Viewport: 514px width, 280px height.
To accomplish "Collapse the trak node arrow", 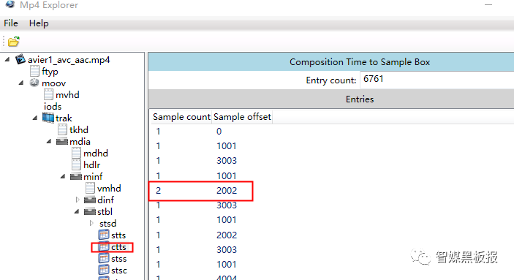I will (x=35, y=118).
